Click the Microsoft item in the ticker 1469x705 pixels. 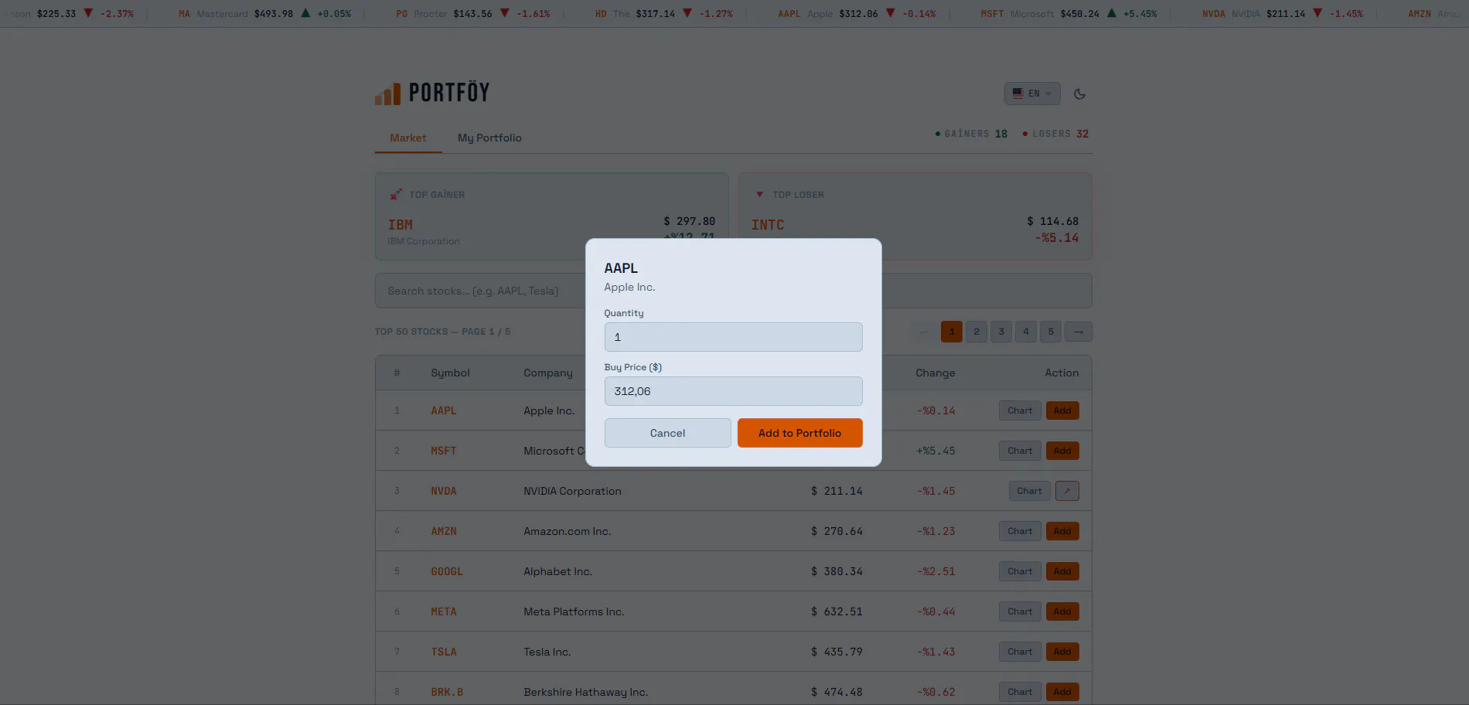point(1069,14)
